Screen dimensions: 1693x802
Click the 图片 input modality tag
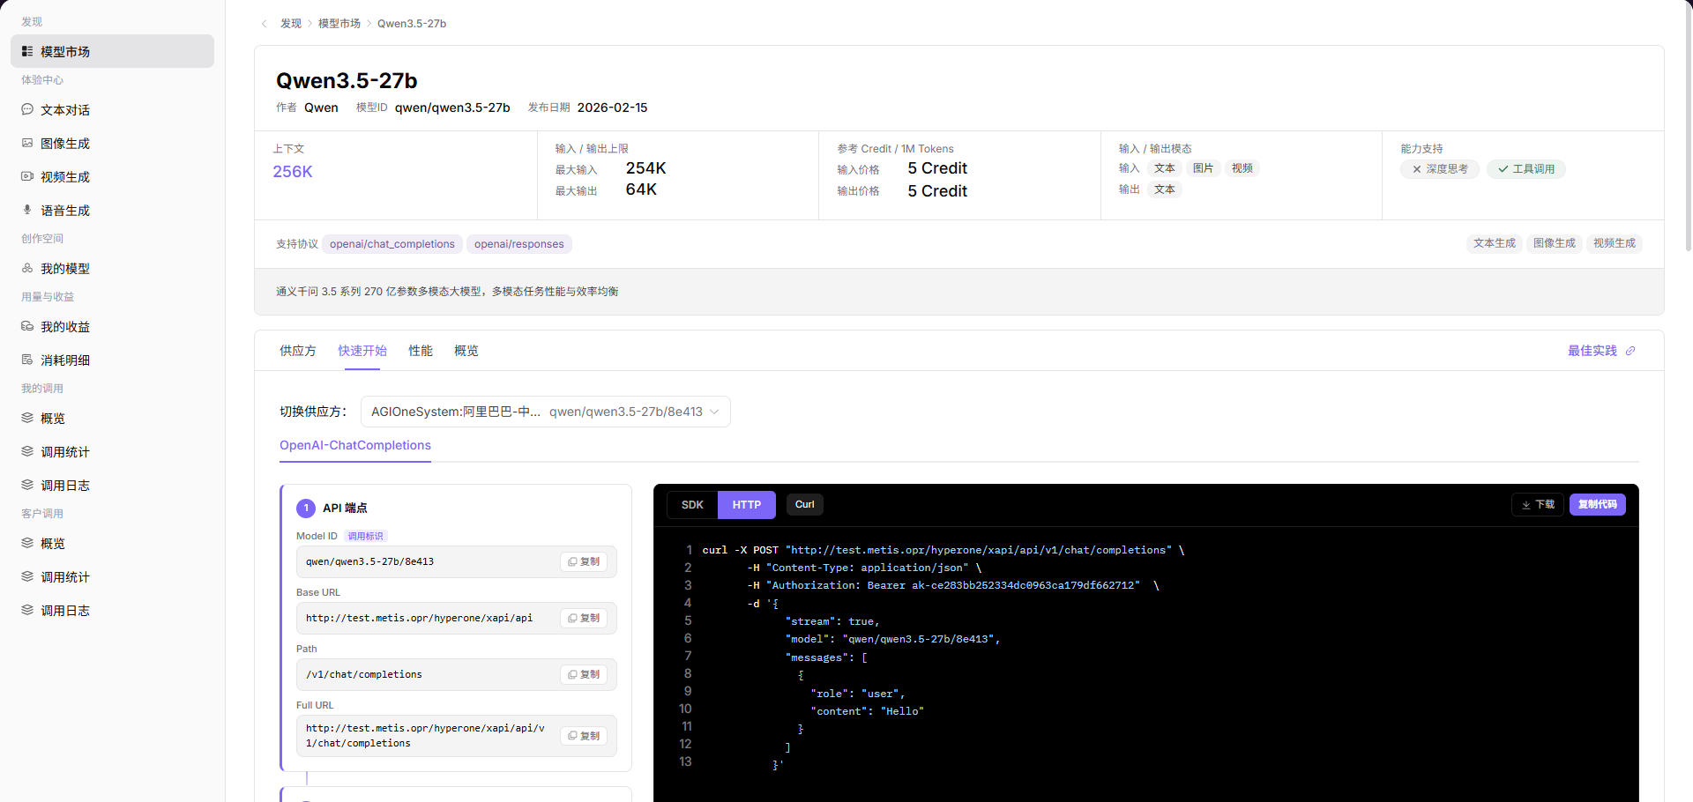point(1204,168)
